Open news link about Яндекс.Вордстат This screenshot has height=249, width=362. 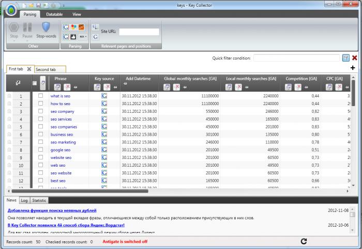click(x=66, y=225)
